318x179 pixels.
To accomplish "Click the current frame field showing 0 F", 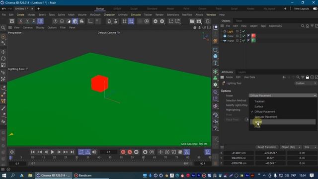I will tap(108, 152).
